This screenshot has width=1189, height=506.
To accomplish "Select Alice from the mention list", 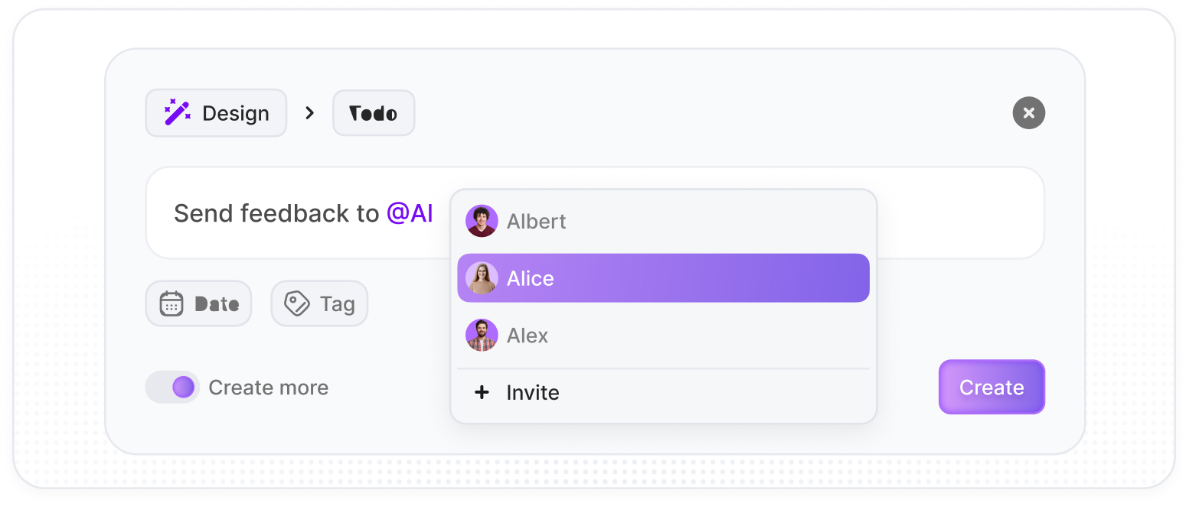I will click(663, 278).
